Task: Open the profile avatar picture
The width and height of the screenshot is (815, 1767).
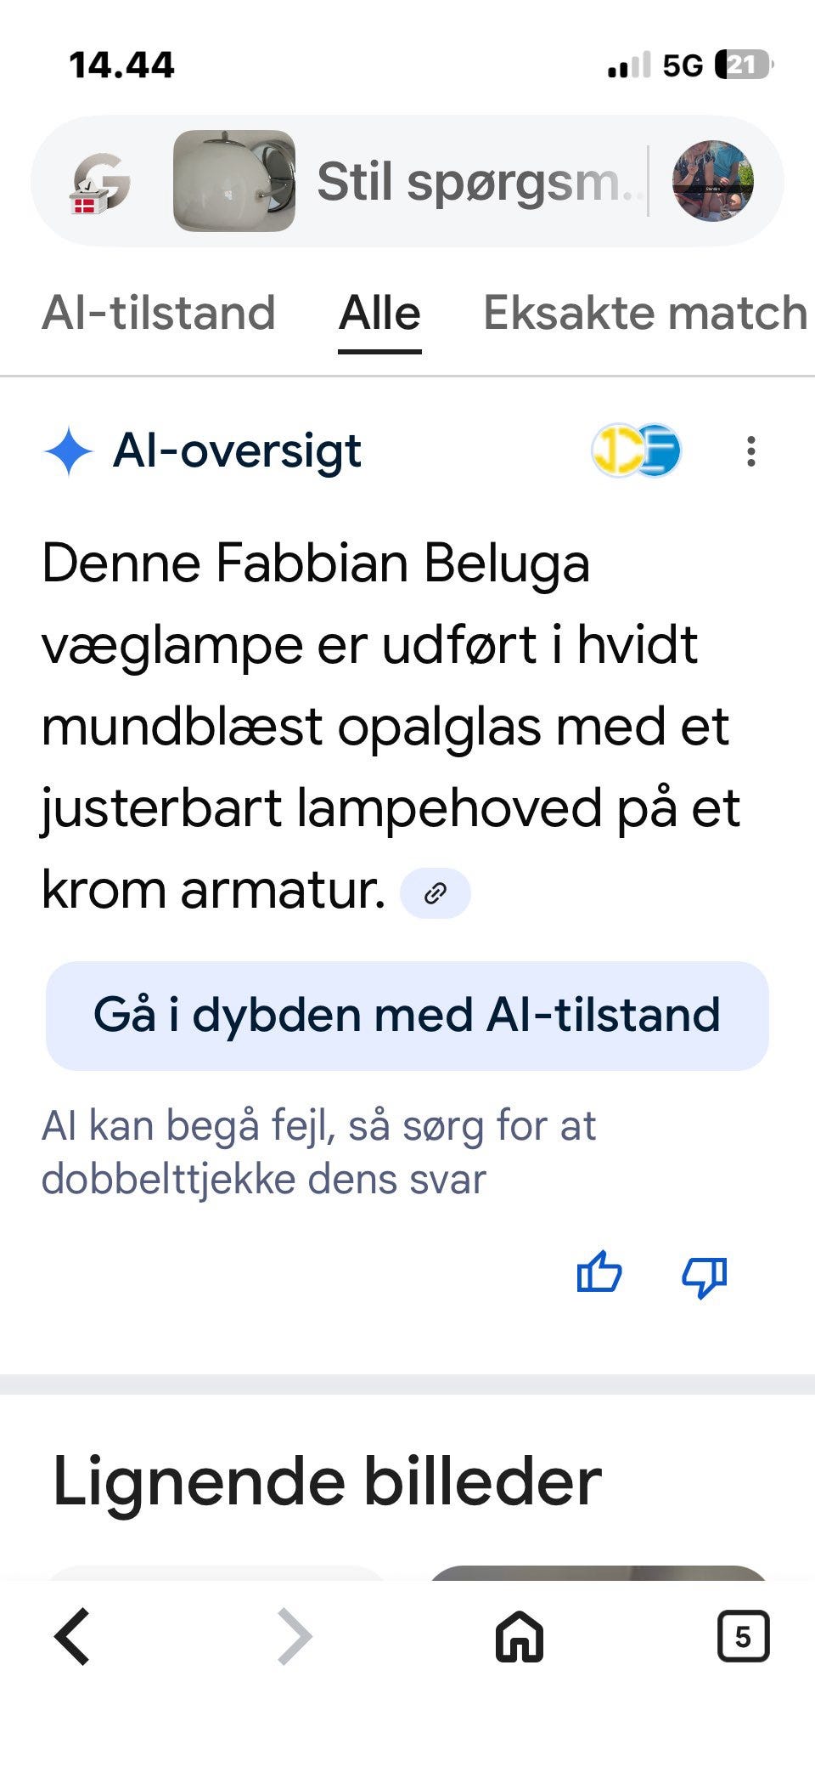Action: click(712, 181)
